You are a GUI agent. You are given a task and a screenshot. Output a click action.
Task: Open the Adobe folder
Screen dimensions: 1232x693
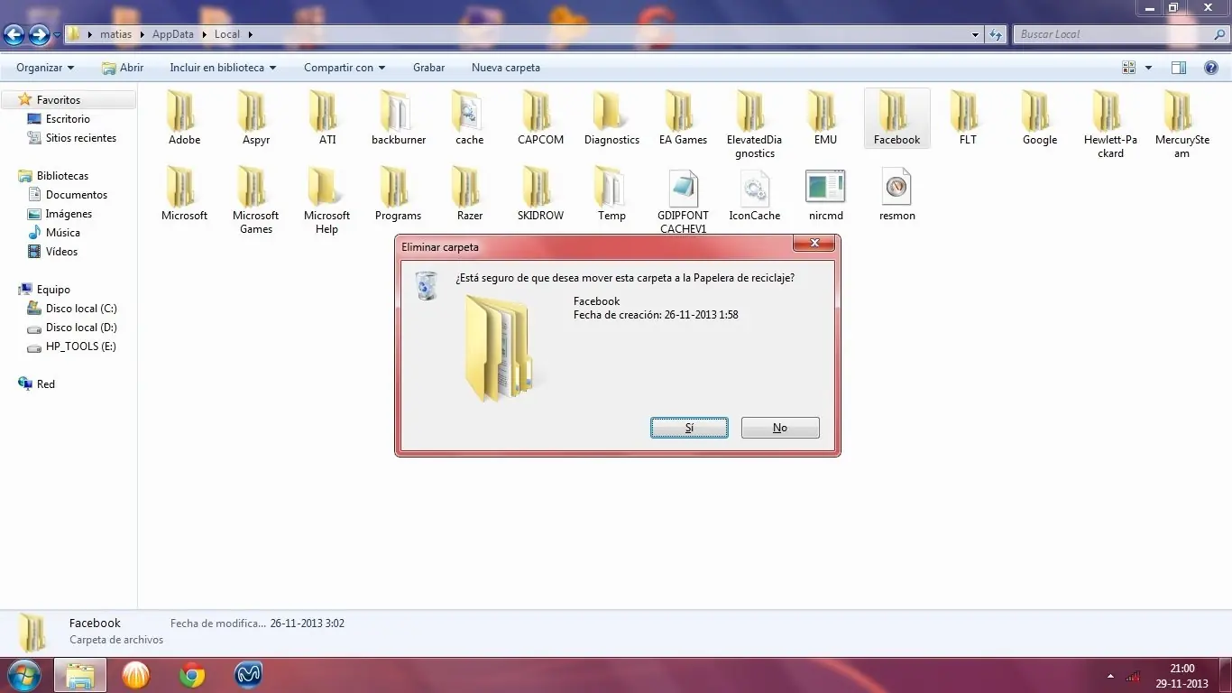click(184, 118)
